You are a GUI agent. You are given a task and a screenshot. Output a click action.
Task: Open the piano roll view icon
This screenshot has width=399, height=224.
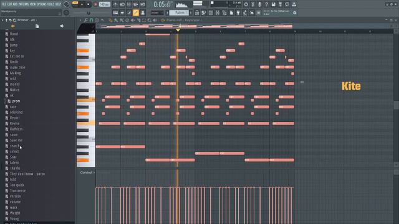(x=204, y=12)
